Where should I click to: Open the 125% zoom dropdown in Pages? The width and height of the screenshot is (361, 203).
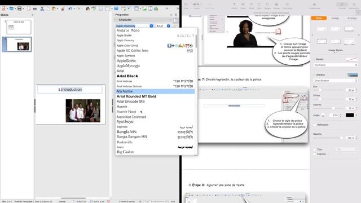coord(196,5)
